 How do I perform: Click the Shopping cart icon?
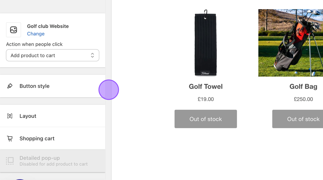(10, 139)
